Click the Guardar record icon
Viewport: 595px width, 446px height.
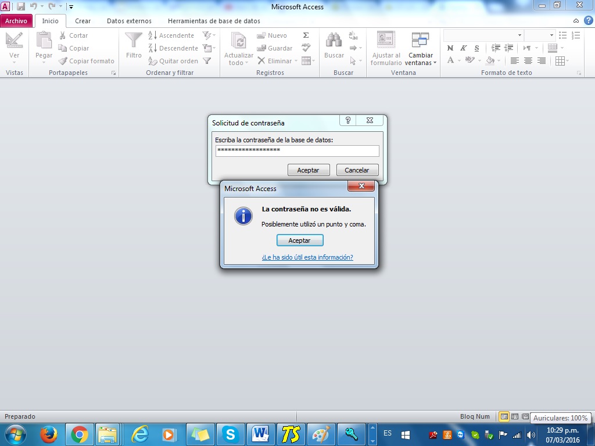[x=261, y=48]
